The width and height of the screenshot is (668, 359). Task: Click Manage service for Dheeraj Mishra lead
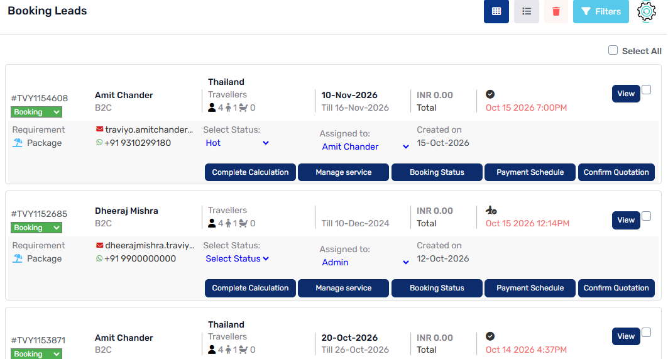[x=343, y=288]
